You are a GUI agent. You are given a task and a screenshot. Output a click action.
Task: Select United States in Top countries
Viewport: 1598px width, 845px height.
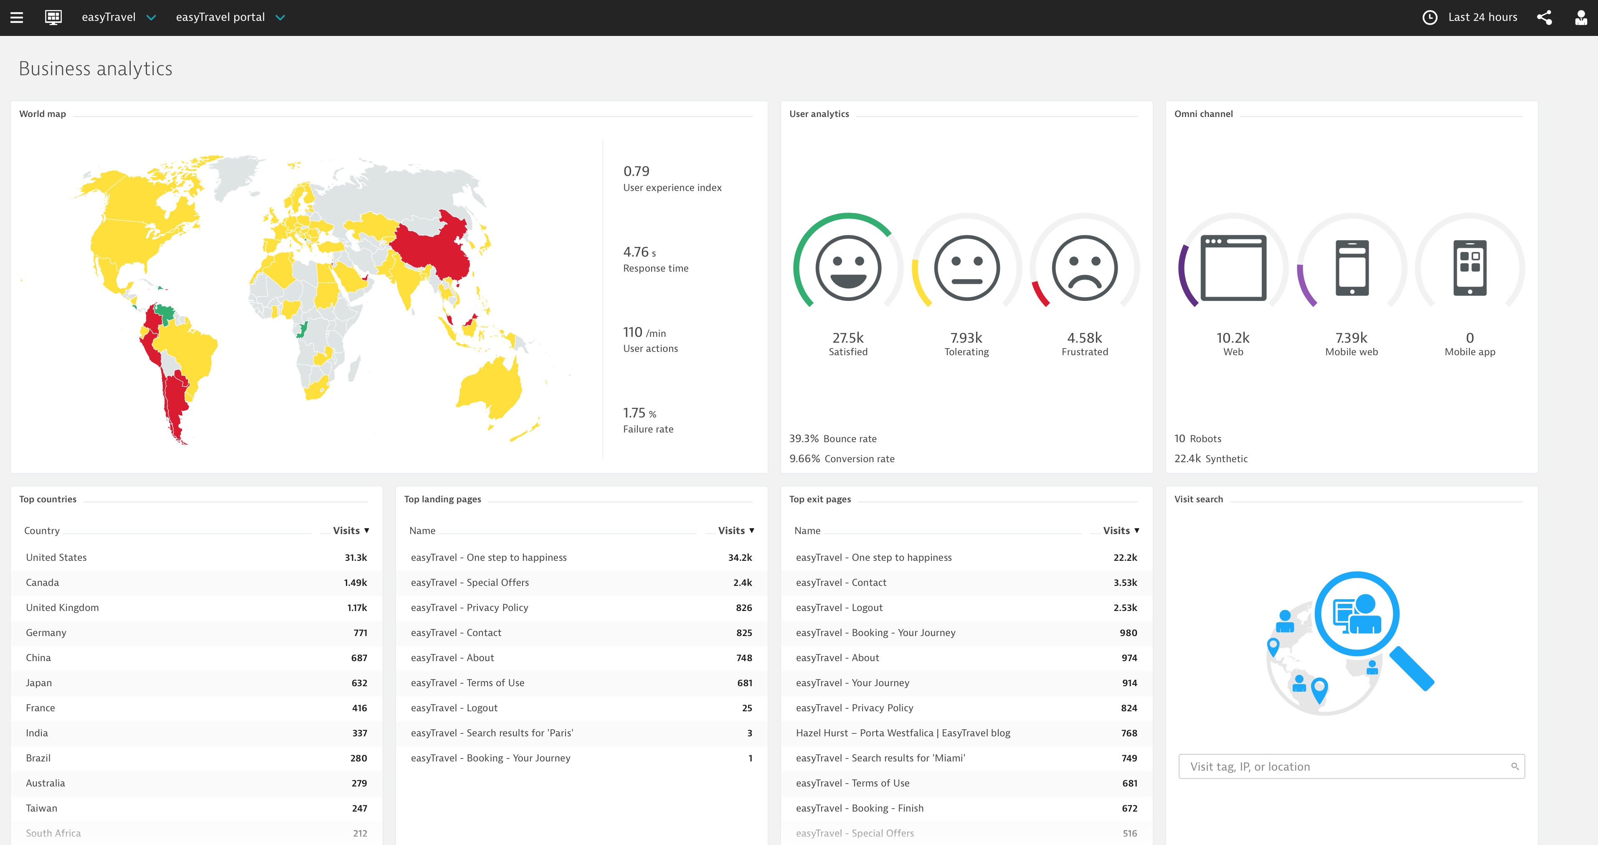[196, 557]
